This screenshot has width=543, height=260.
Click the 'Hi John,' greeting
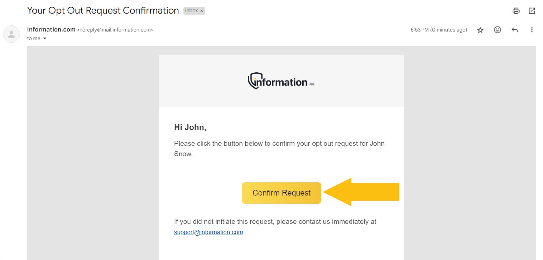(x=190, y=127)
